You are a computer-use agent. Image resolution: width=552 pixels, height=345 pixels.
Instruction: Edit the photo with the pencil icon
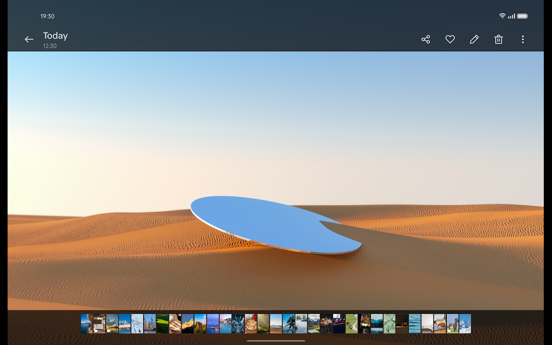[x=474, y=39]
